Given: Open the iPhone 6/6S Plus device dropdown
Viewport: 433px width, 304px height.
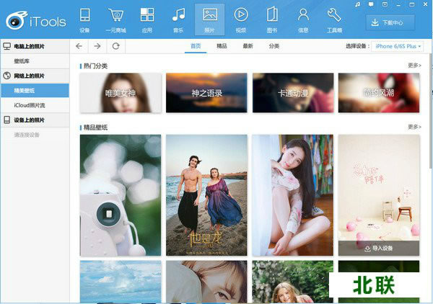Looking at the screenshot, I should 396,46.
